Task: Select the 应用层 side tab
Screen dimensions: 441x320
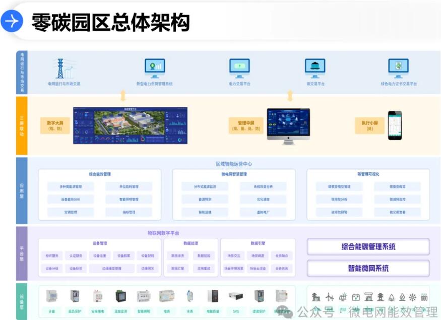Action: 22,191
